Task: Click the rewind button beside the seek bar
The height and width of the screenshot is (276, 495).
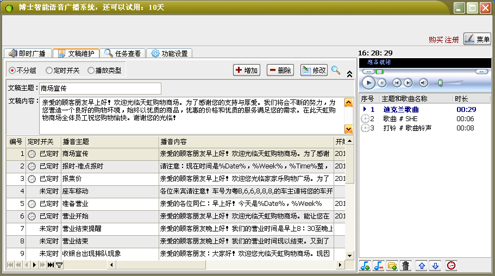Action: pos(368,72)
